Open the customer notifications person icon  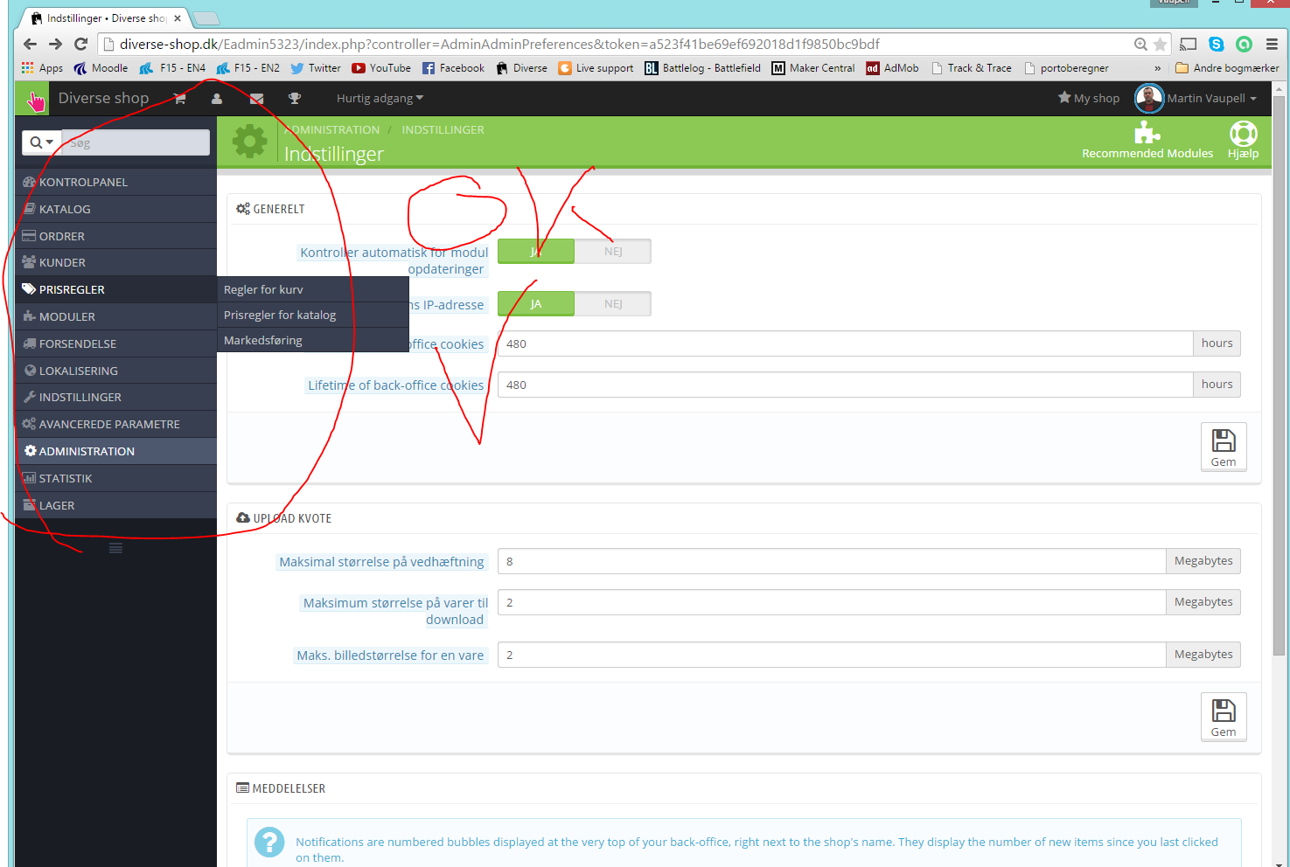(217, 99)
